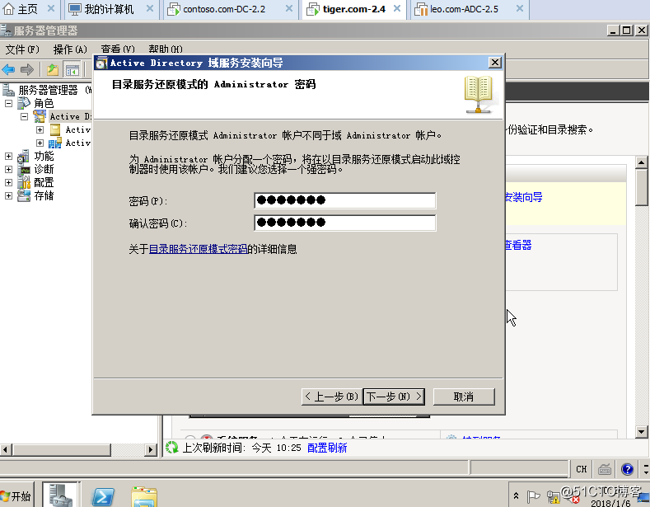Collapse the Roles tree node
Image resolution: width=650 pixels, height=507 pixels.
[9, 103]
